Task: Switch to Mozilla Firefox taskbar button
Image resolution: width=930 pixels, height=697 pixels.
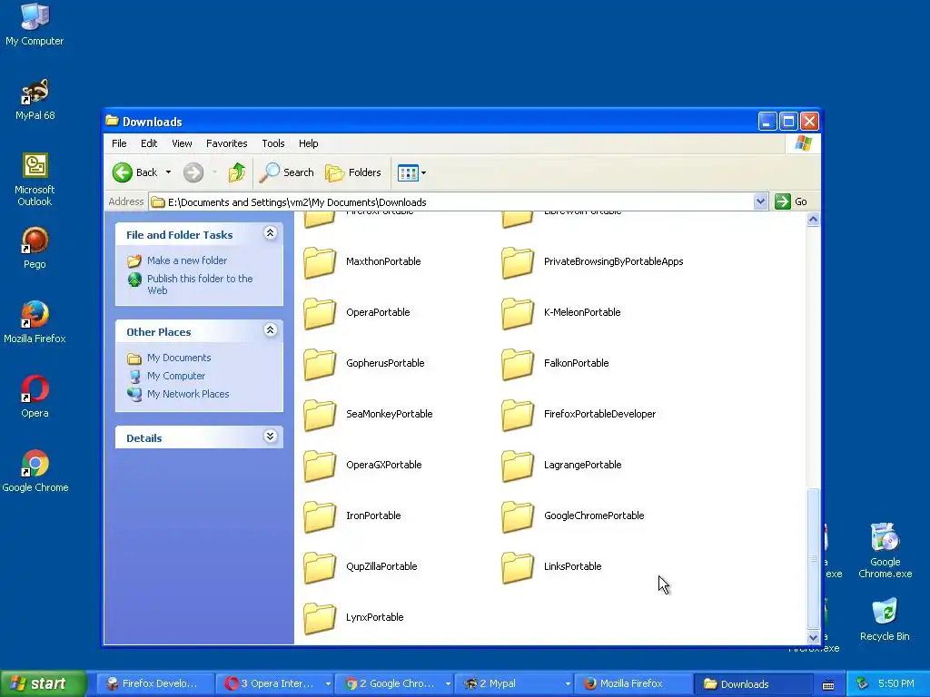Action: point(632,684)
